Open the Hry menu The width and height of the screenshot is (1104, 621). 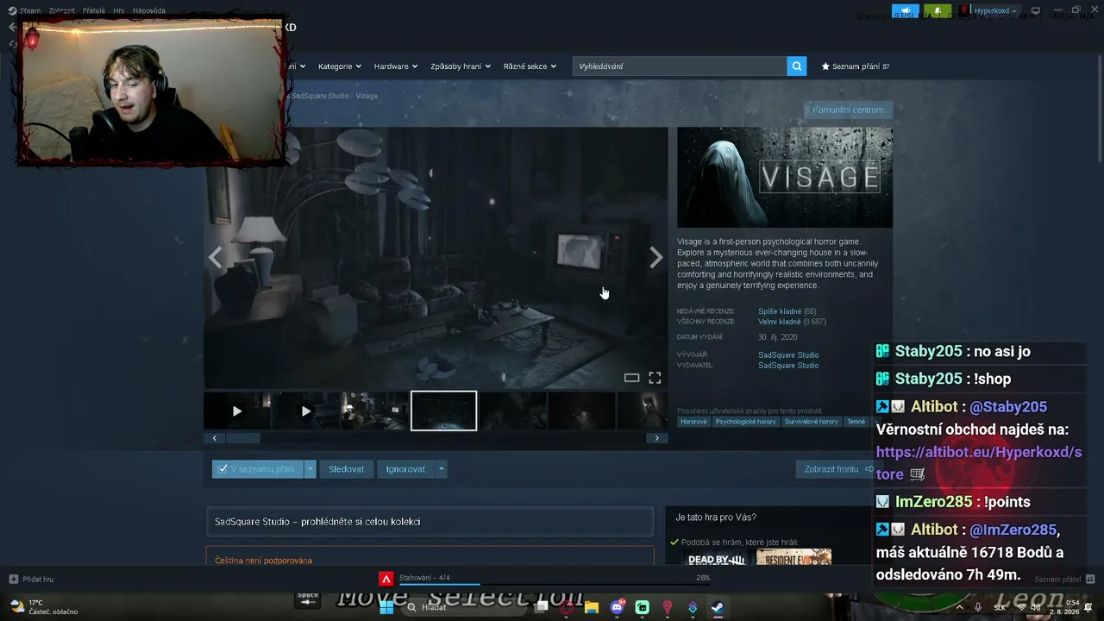coord(119,11)
